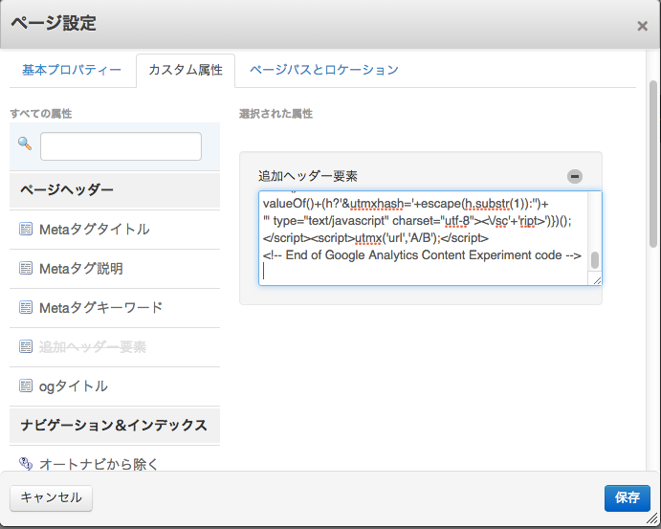Save settings with the 保存 button
The width and height of the screenshot is (661, 529).
pos(627,497)
